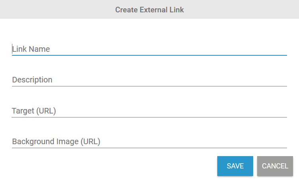Focus the Background Image URL entry
The image size is (299, 180).
(149, 141)
